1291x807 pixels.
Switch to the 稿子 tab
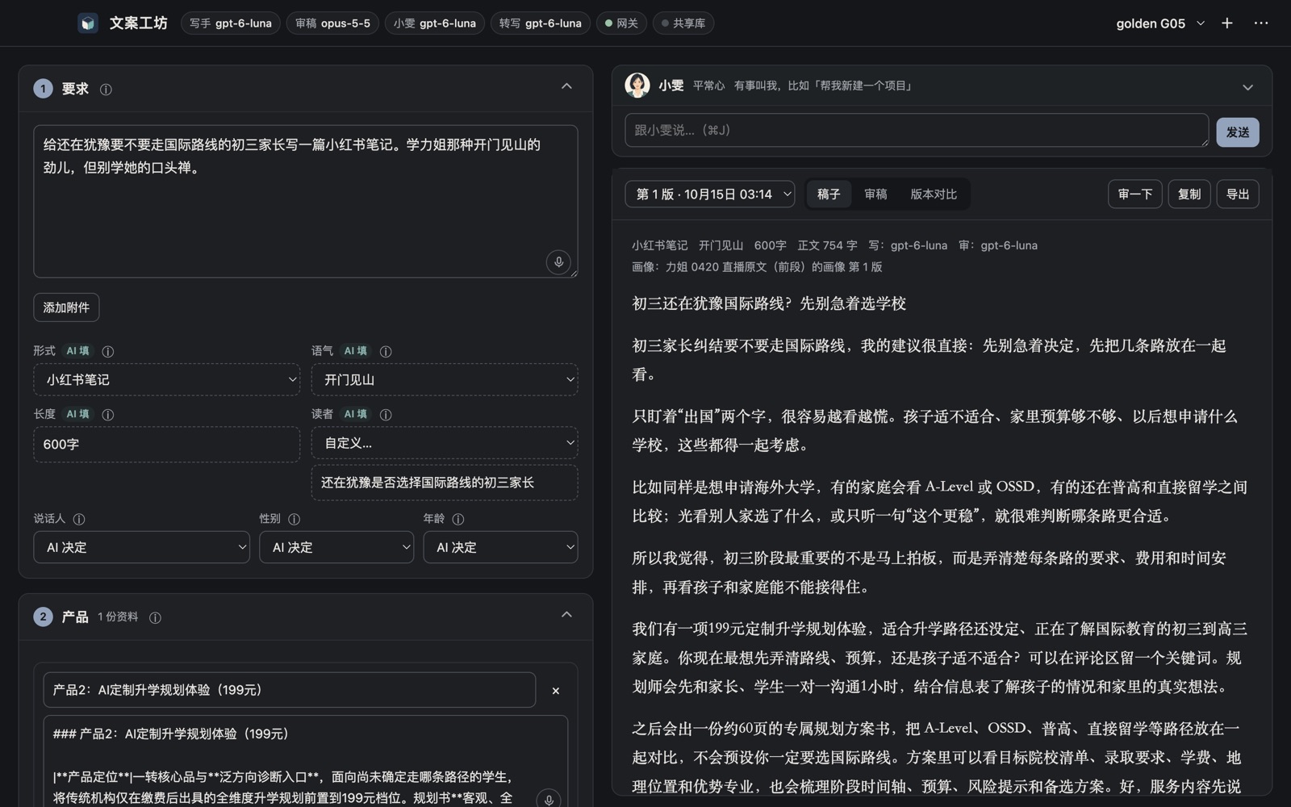pyautogui.click(x=829, y=194)
